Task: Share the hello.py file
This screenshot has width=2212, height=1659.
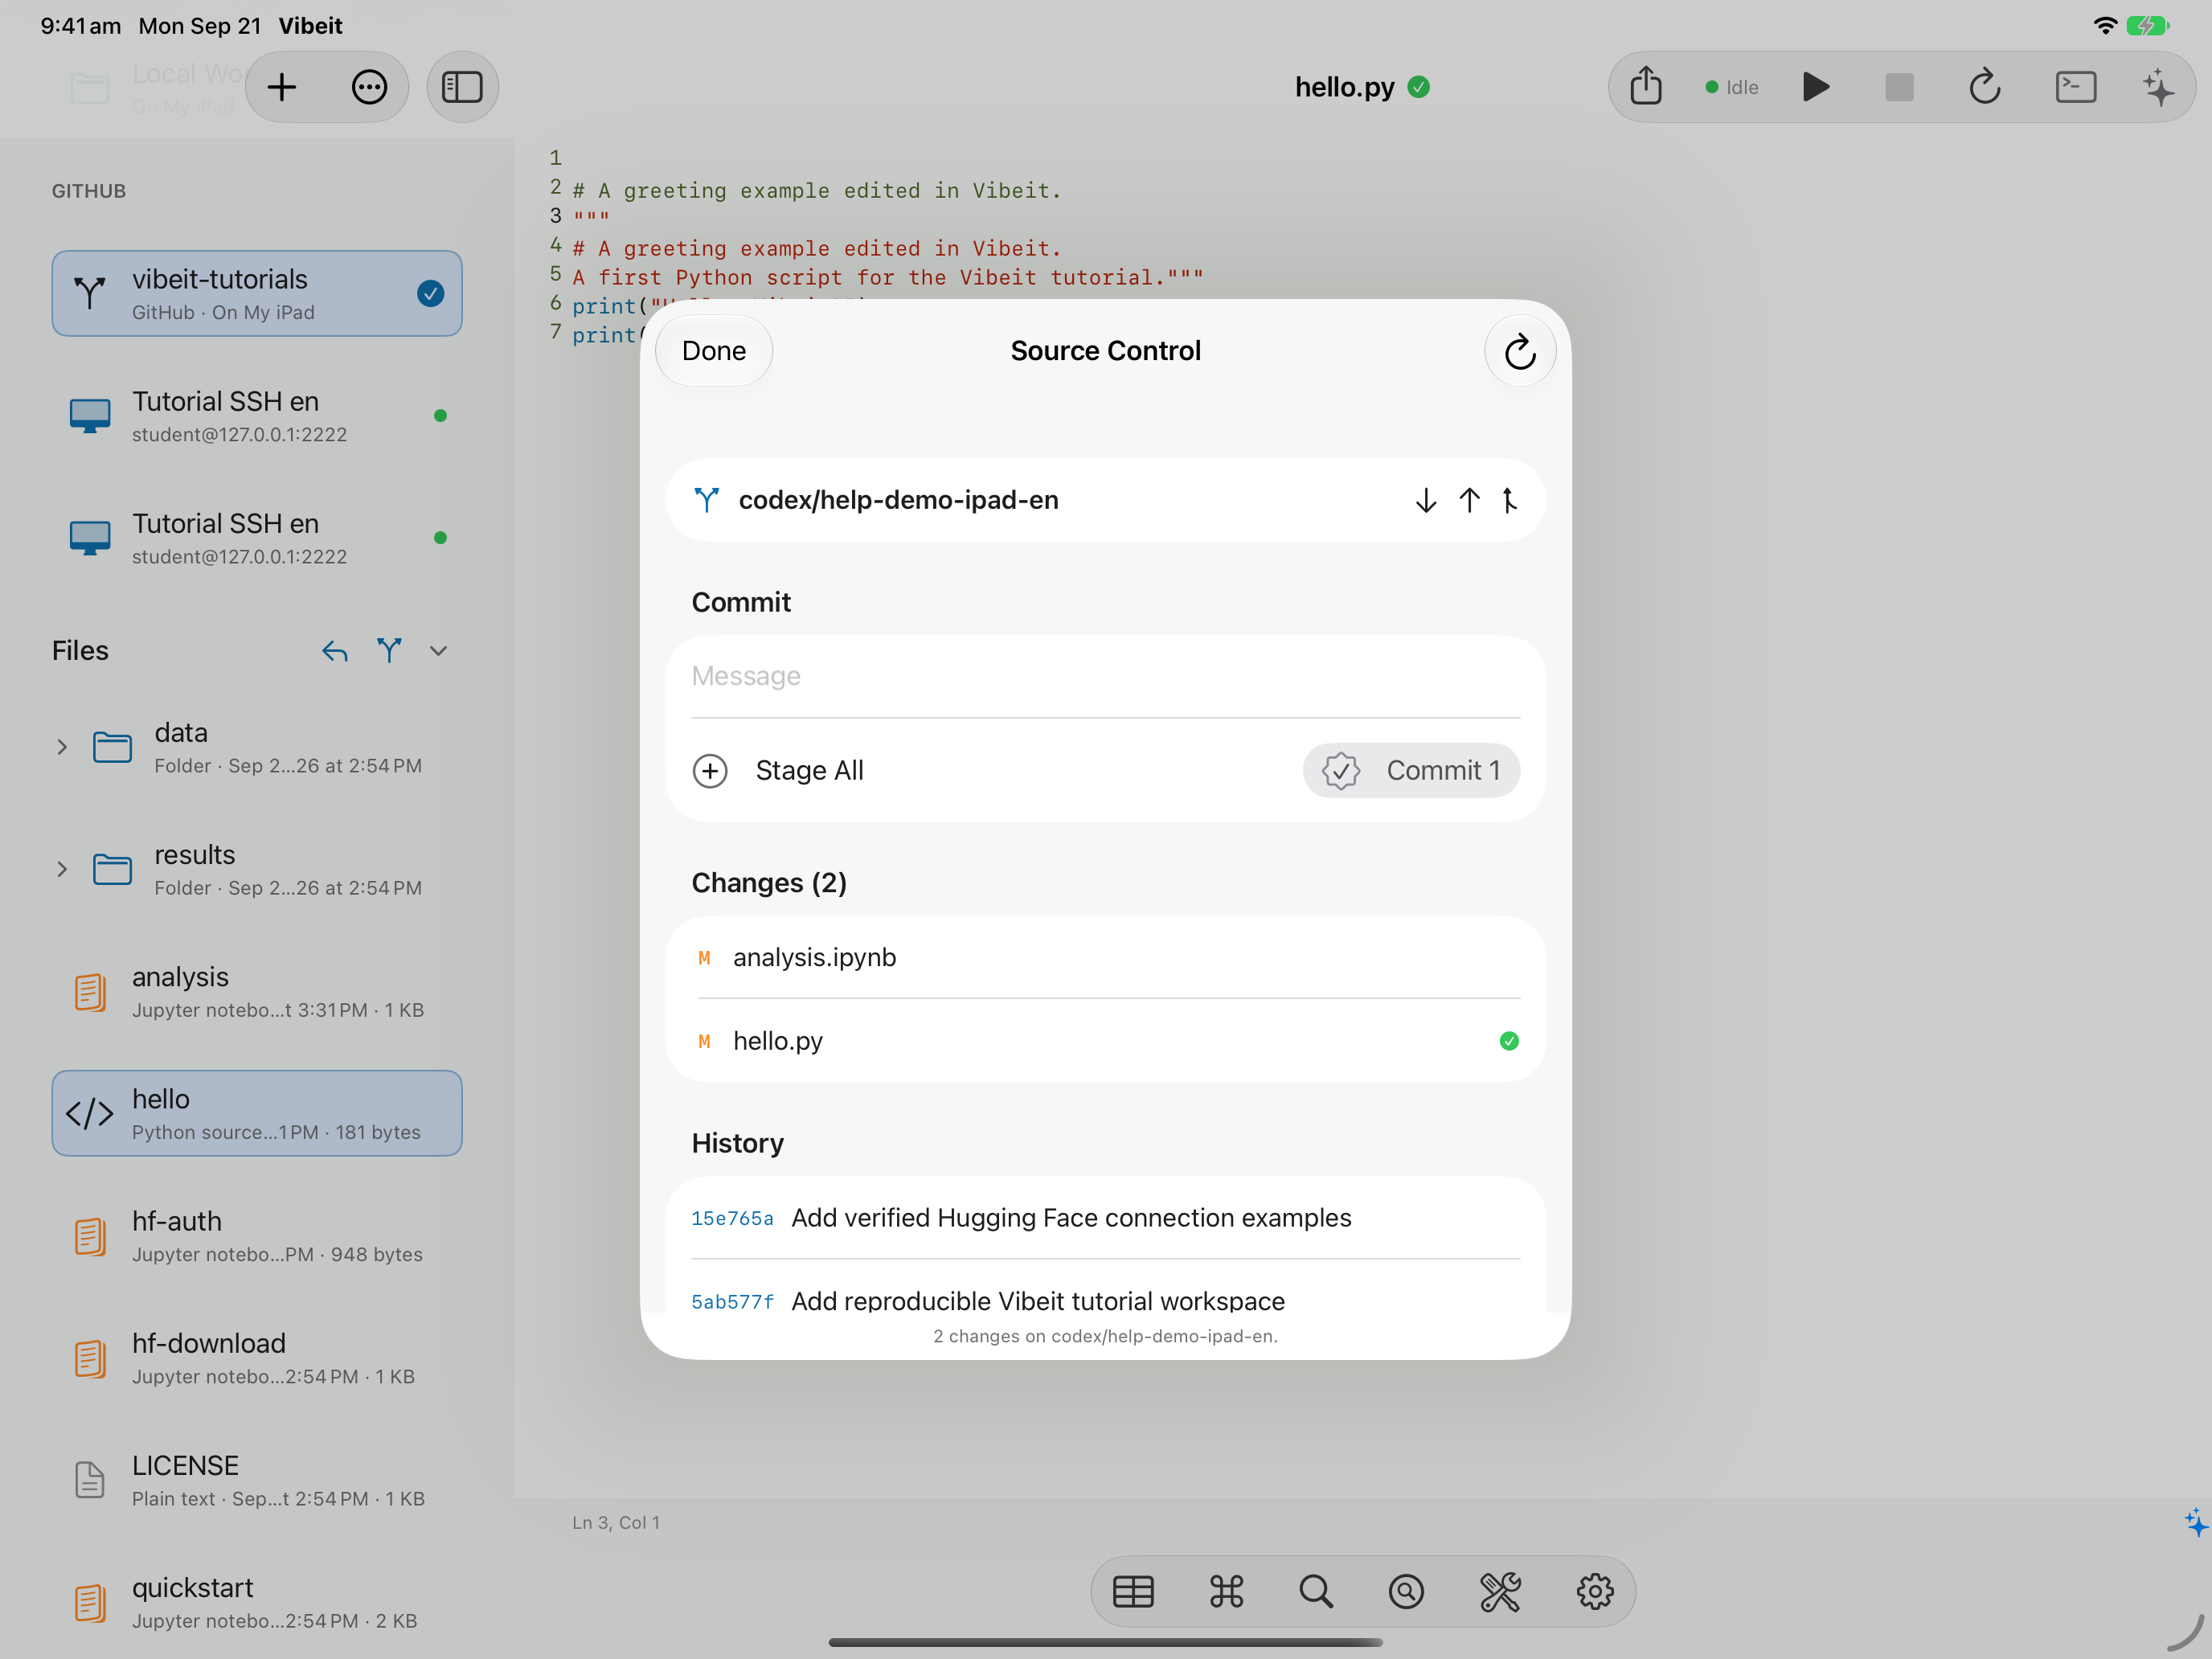Action: click(1646, 87)
